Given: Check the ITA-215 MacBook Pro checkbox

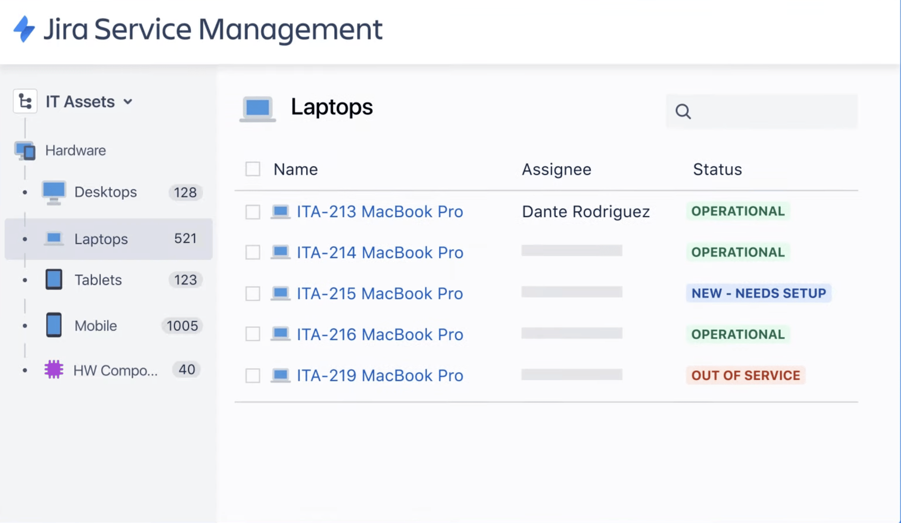Looking at the screenshot, I should (x=253, y=294).
